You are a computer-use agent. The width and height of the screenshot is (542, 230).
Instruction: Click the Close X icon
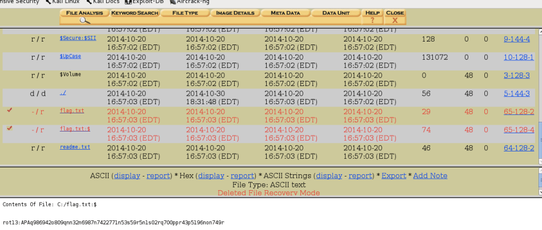(x=395, y=20)
